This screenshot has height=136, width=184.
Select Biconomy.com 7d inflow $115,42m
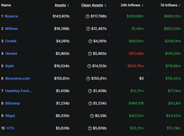point(173,79)
